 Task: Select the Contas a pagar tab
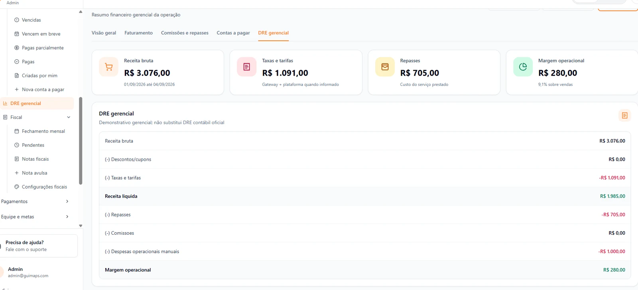click(x=233, y=33)
